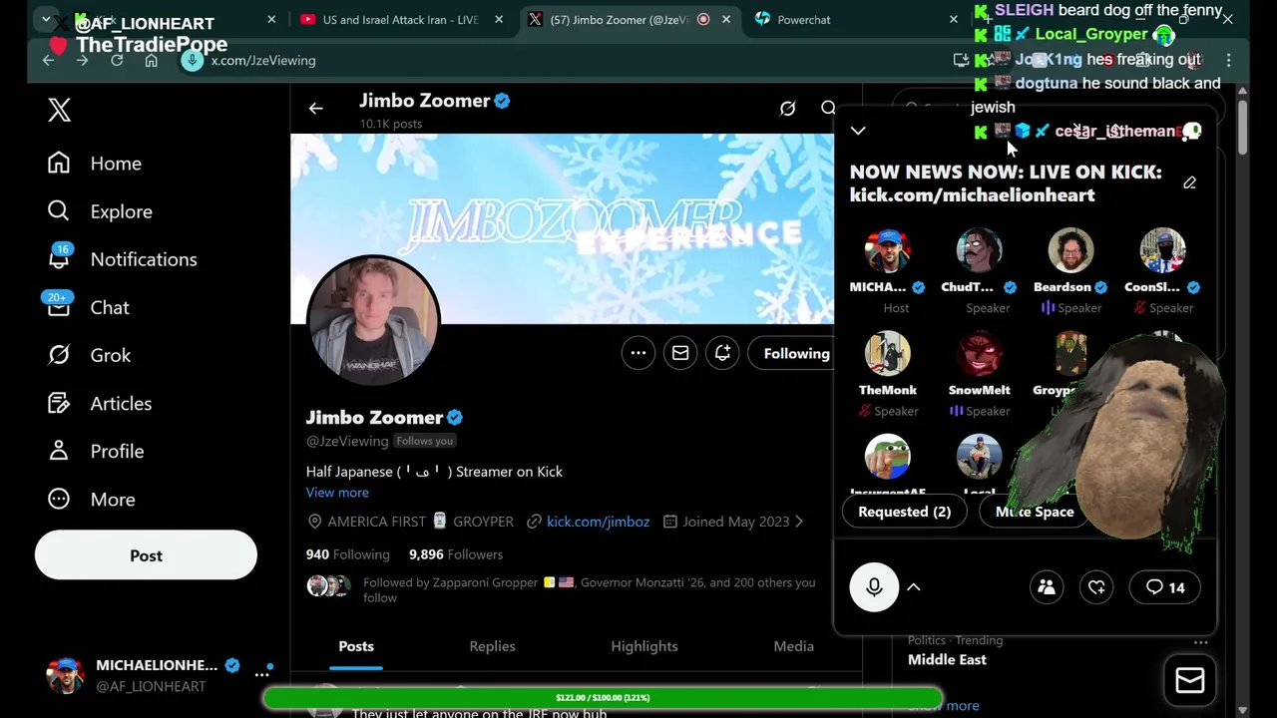
Task: Switch to the Highlights tab
Action: tap(644, 646)
